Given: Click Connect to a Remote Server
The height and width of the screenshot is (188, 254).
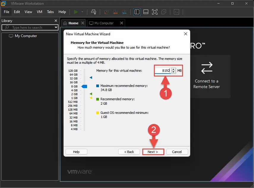Looking at the screenshot, I should click(x=206, y=76).
